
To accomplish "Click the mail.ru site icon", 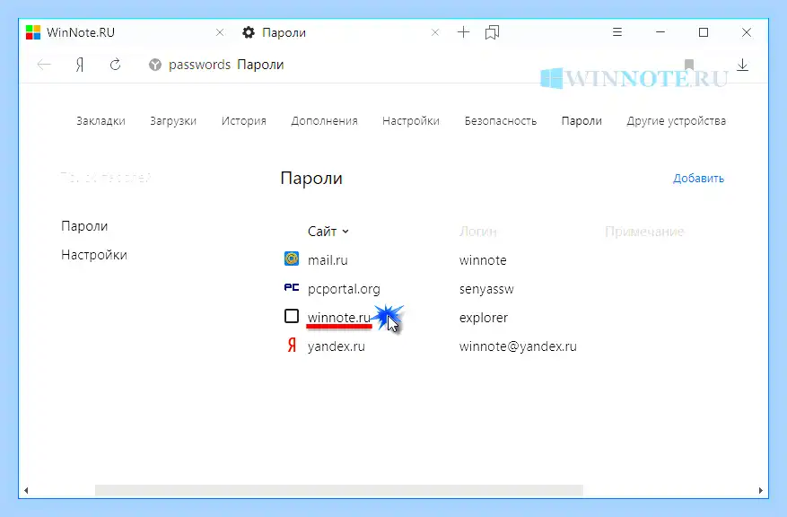I will click(x=292, y=259).
